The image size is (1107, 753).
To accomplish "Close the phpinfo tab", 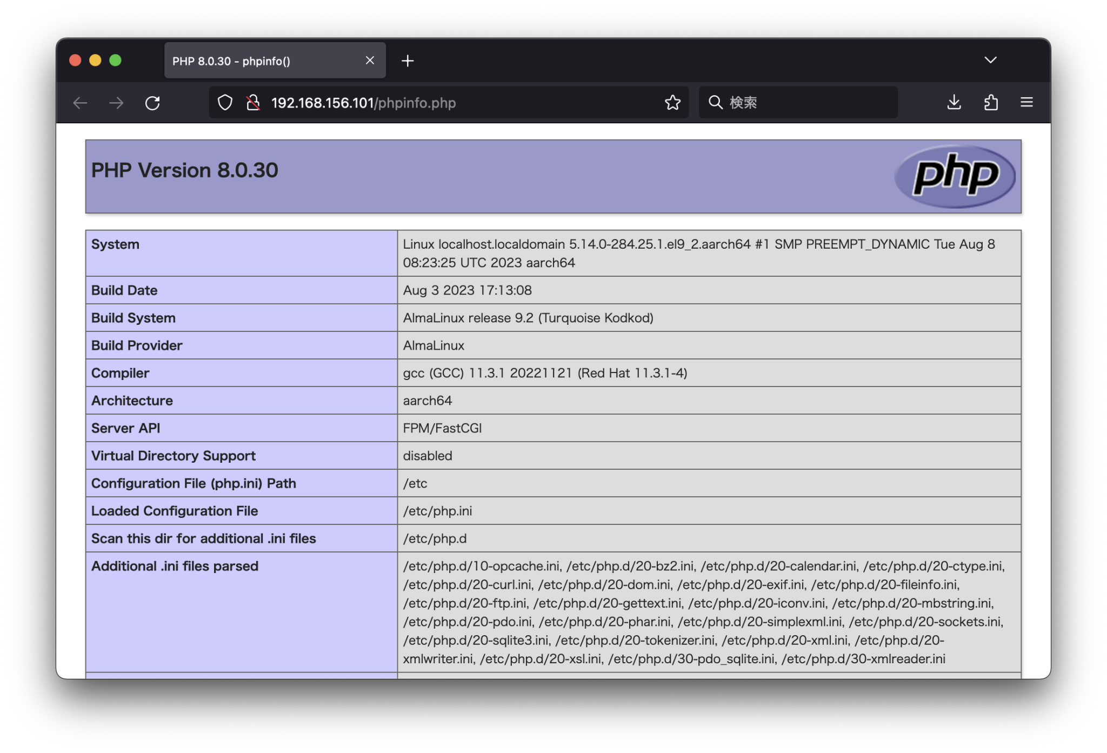I will point(370,61).
